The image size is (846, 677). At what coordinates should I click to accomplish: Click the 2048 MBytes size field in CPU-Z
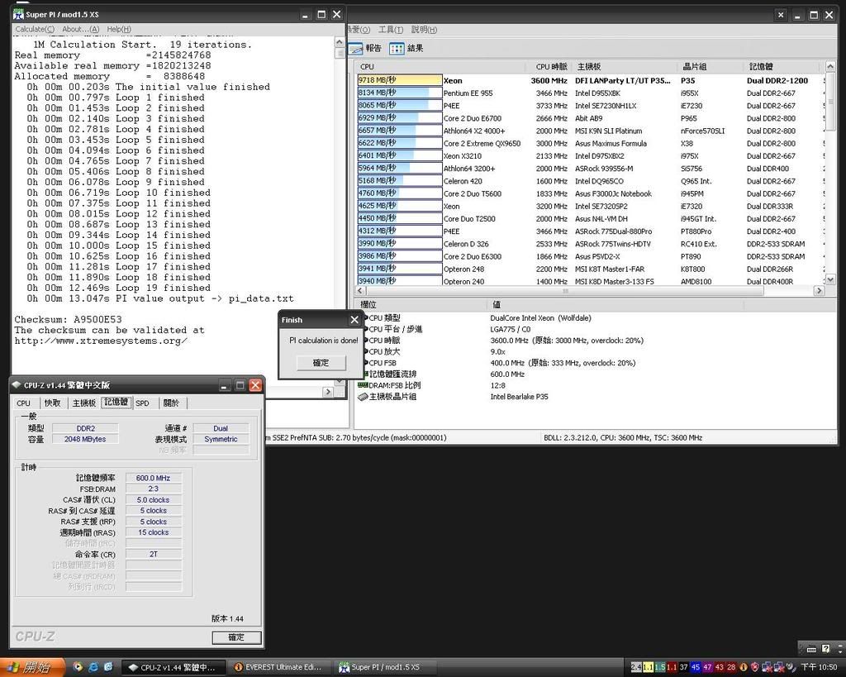(x=85, y=439)
